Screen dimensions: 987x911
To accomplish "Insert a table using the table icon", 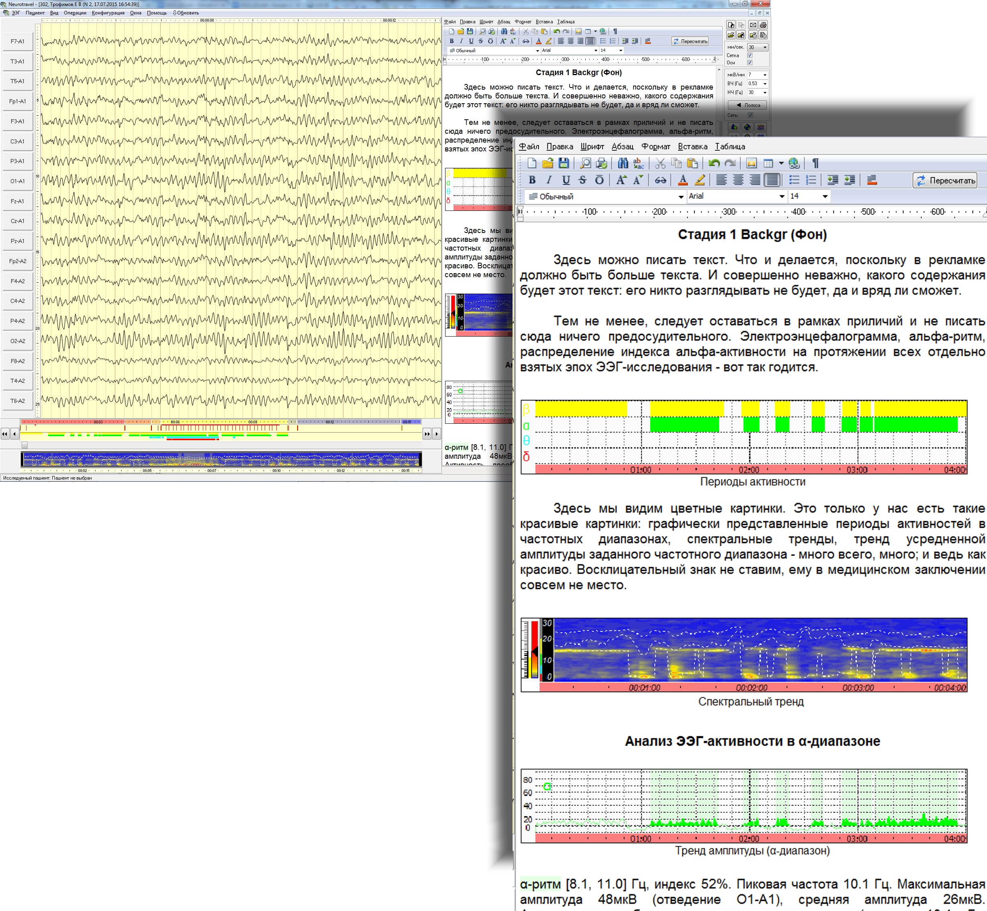I will [x=768, y=163].
